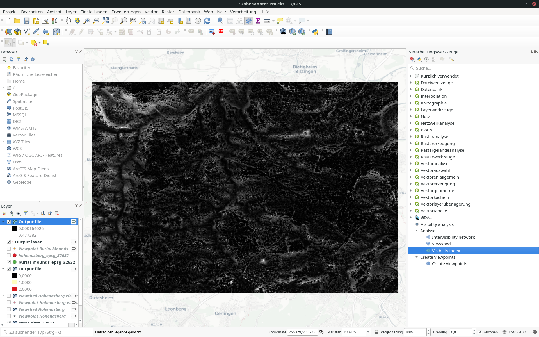Expand the Rasteranalyse toolbox group

(411, 136)
